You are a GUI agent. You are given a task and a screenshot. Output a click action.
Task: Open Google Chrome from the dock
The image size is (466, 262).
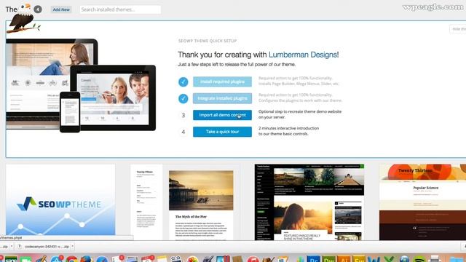pos(71,259)
